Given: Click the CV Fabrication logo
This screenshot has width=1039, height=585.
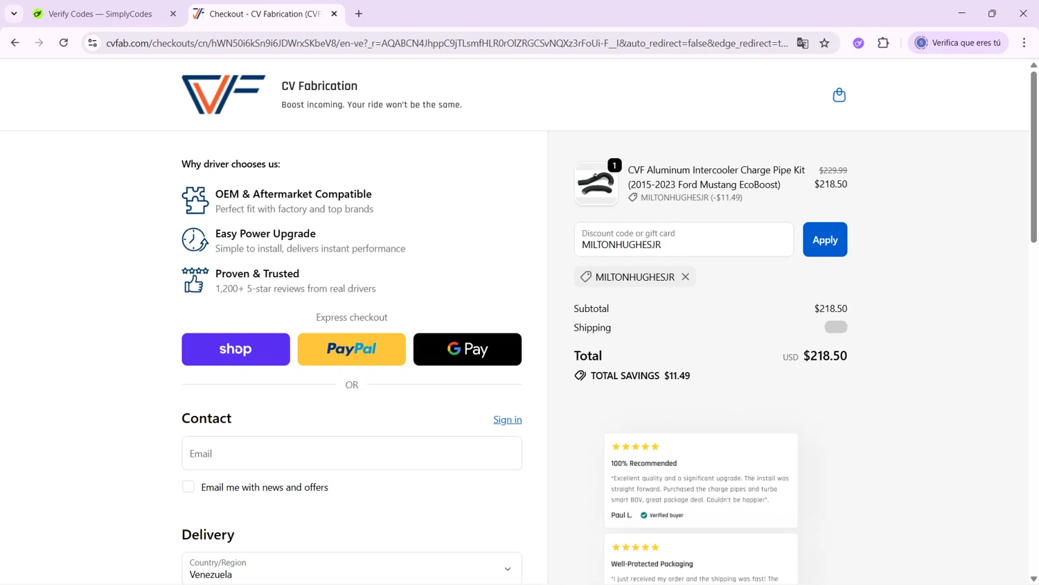Looking at the screenshot, I should pos(223,94).
